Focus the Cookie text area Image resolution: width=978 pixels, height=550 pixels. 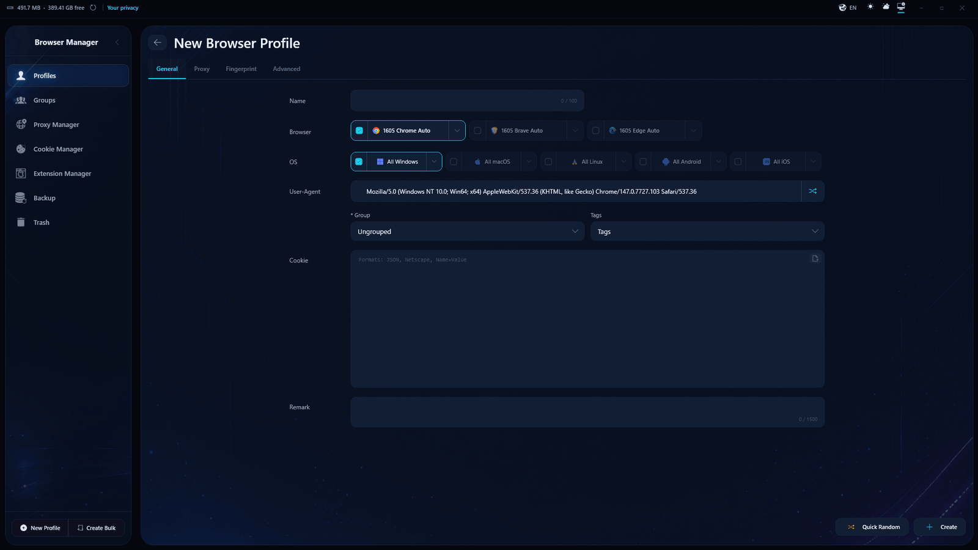pos(587,319)
